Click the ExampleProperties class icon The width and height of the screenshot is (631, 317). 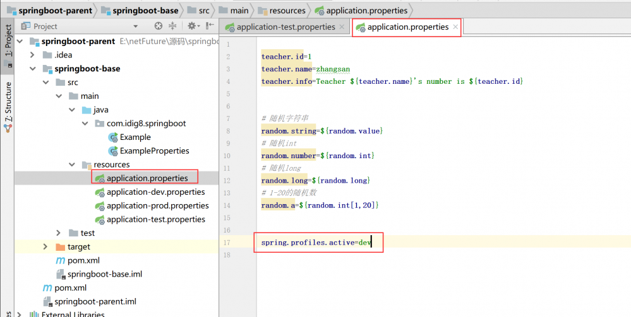[x=113, y=151]
